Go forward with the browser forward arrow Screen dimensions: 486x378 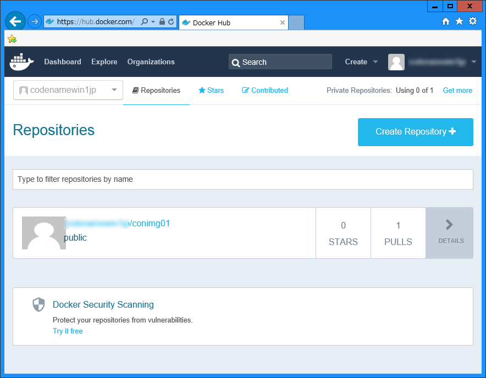pyautogui.click(x=35, y=21)
